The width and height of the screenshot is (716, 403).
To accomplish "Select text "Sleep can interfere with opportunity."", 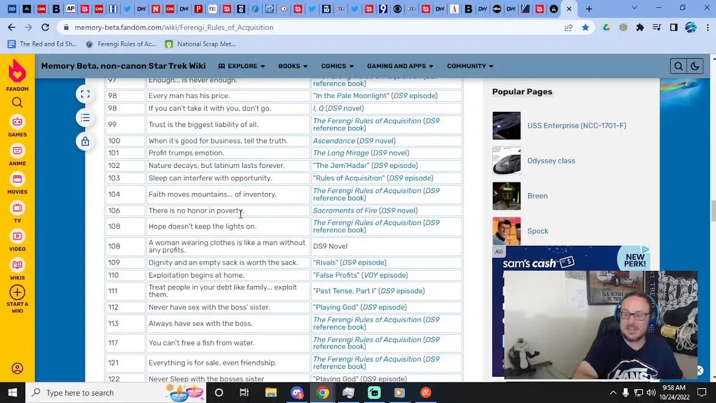I will coord(210,178).
